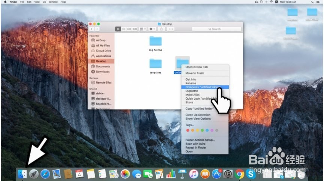Choose Rename from context menu

click(191, 83)
